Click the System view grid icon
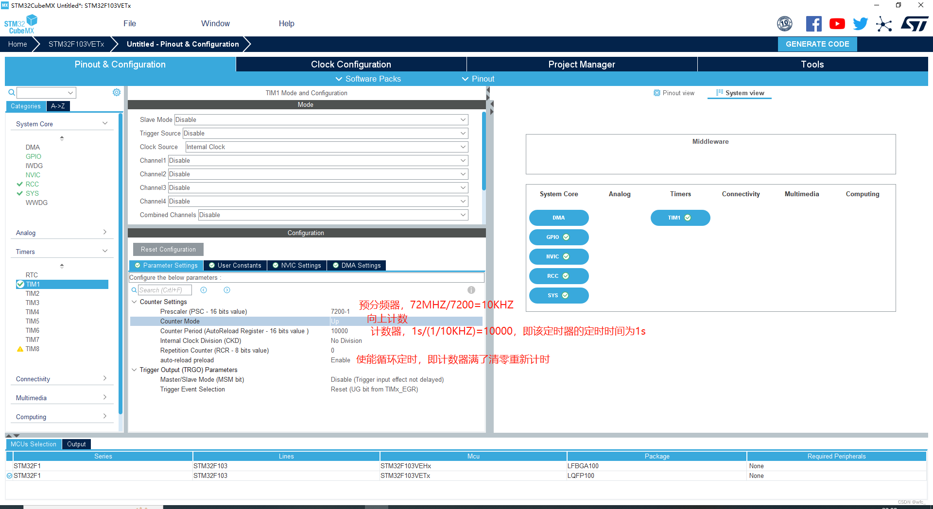The image size is (933, 509). pyautogui.click(x=720, y=93)
